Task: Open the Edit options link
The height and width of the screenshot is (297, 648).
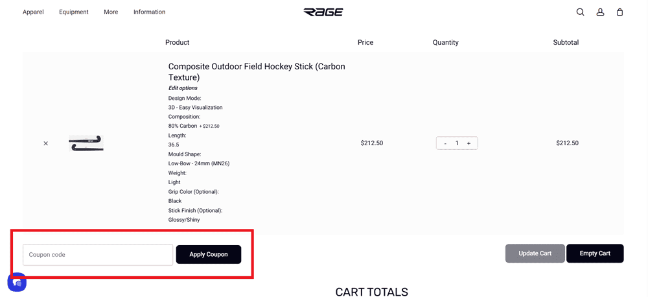Action: coord(183,88)
